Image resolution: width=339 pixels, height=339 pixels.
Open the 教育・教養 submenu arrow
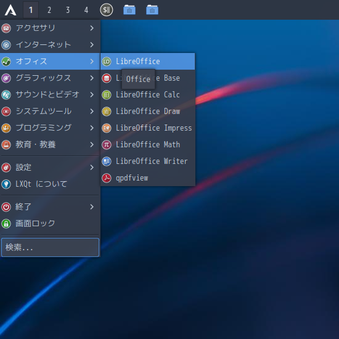[x=92, y=145]
